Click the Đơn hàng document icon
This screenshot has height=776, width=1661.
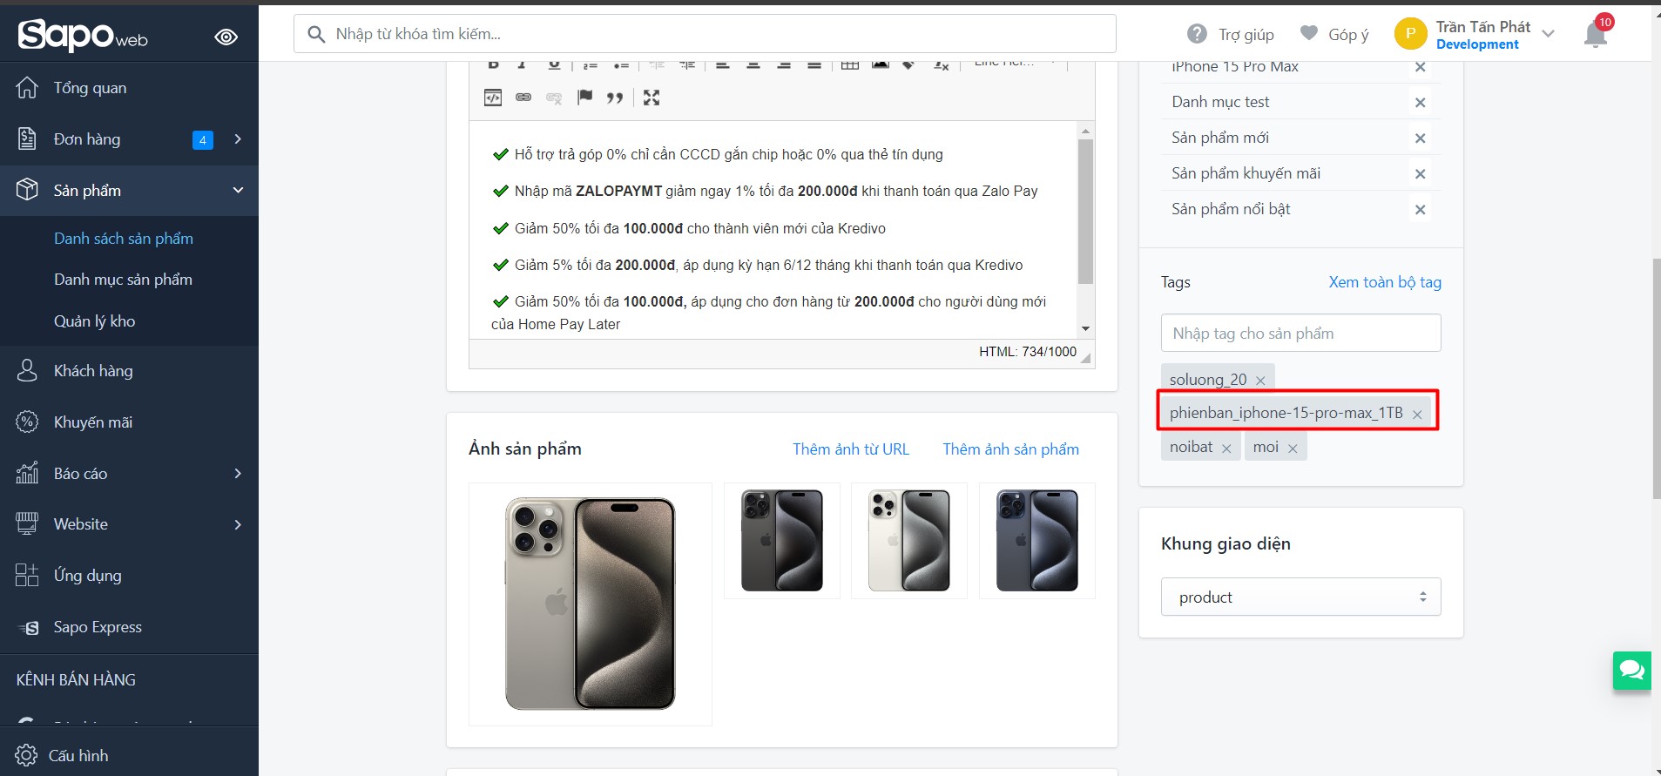pyautogui.click(x=27, y=138)
